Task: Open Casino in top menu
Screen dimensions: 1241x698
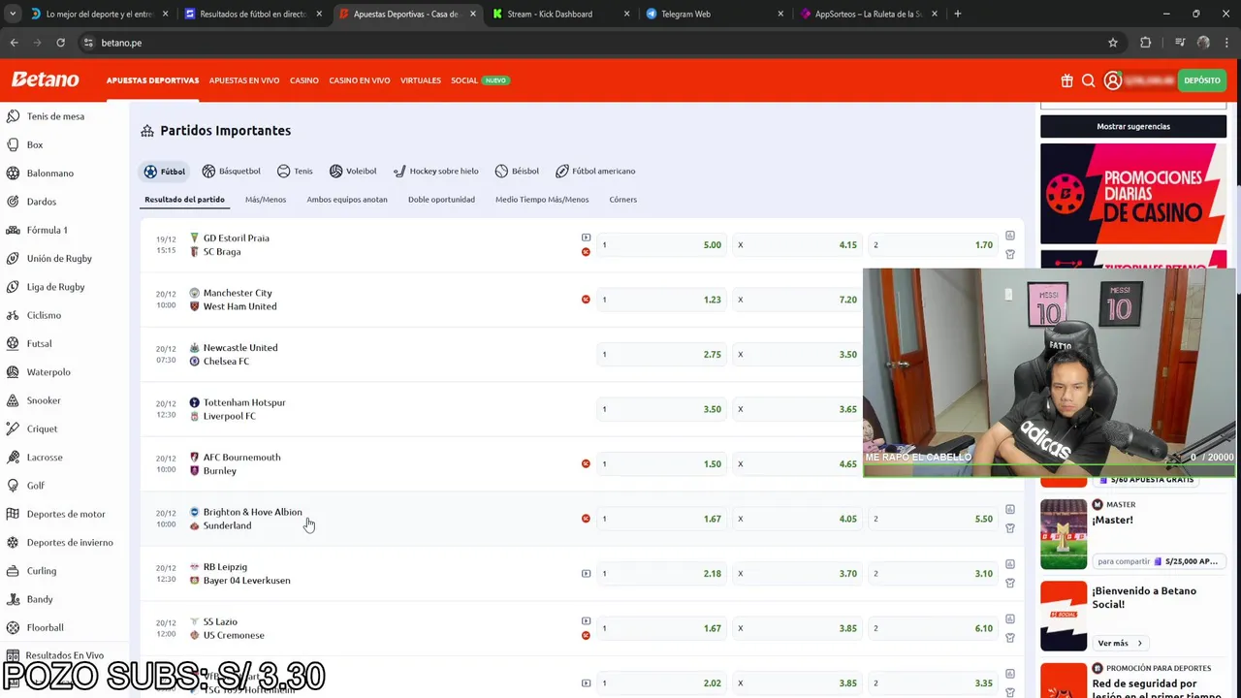Action: tap(304, 80)
